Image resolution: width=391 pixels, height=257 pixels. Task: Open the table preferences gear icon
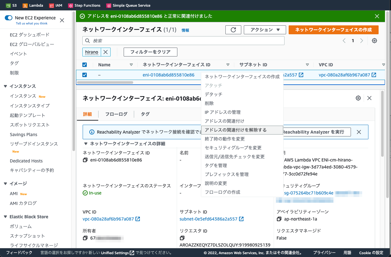click(374, 41)
